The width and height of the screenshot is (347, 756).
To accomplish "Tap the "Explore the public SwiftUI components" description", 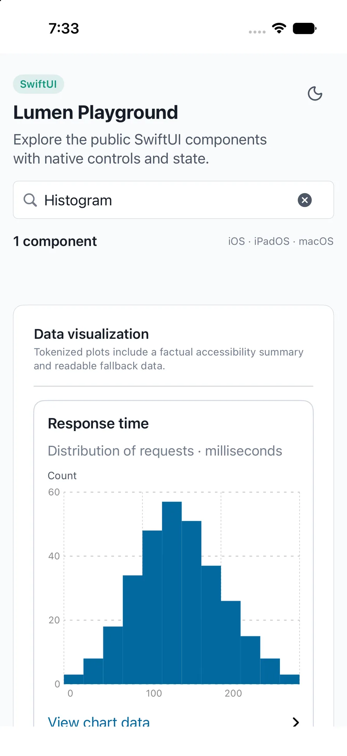I will (x=140, y=149).
